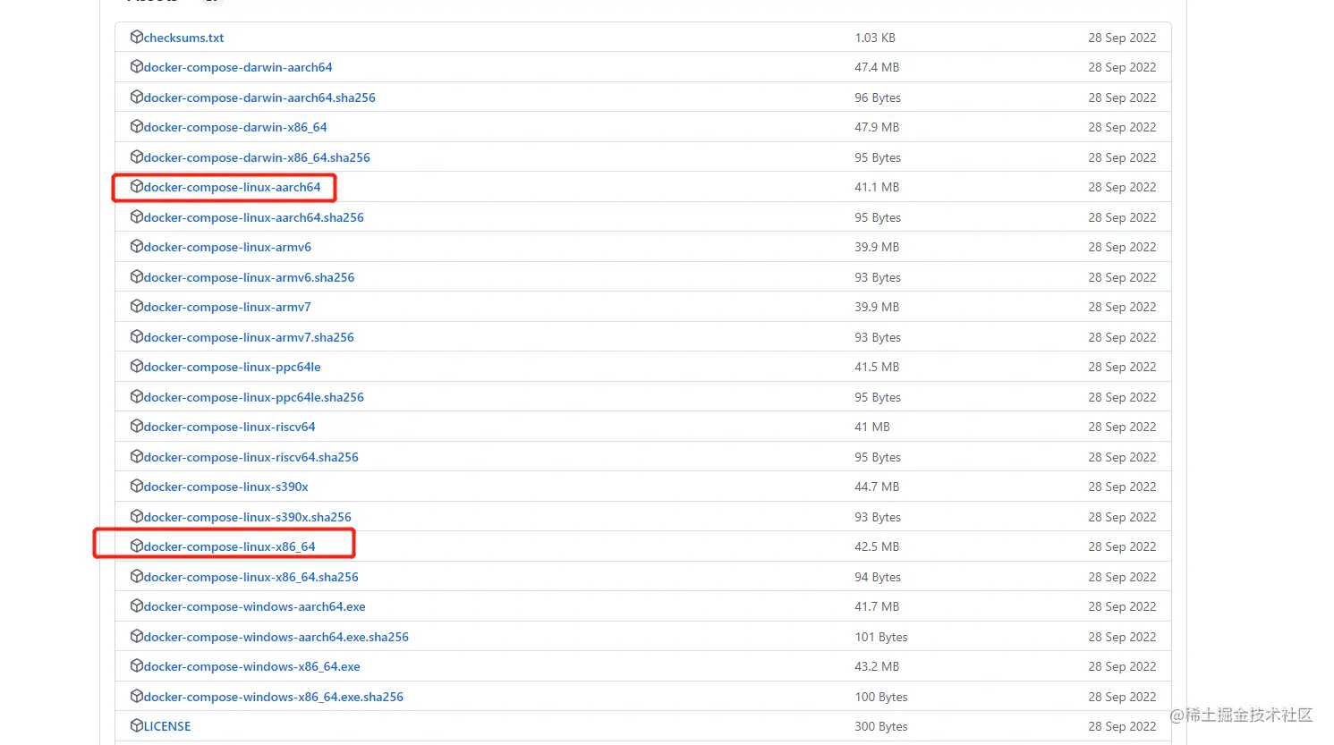Click package icon beside docker-compose-linux-armv7
The image size is (1334, 745).
[137, 306]
